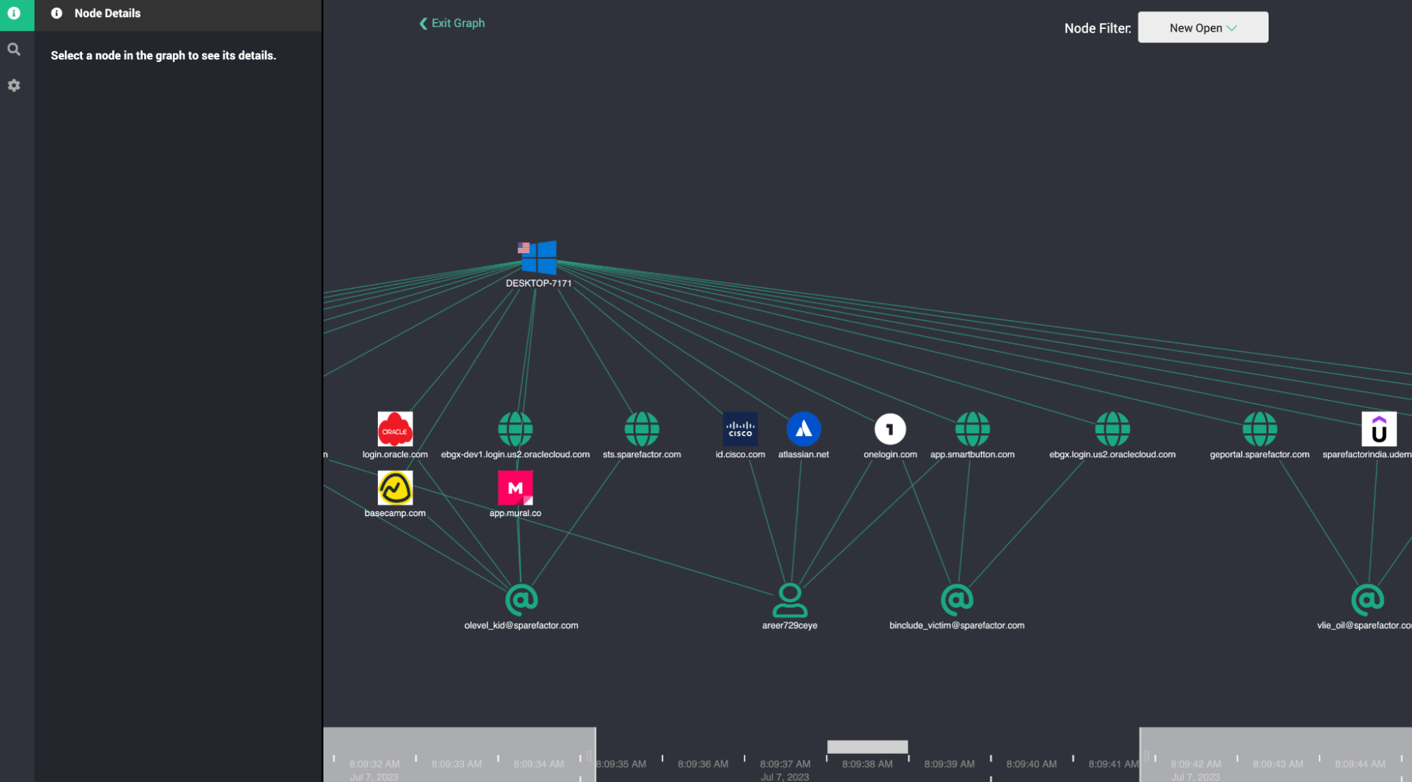This screenshot has width=1412, height=782.
Task: Select the vlie_oil@sparefactor.com email node
Action: pyautogui.click(x=1368, y=600)
